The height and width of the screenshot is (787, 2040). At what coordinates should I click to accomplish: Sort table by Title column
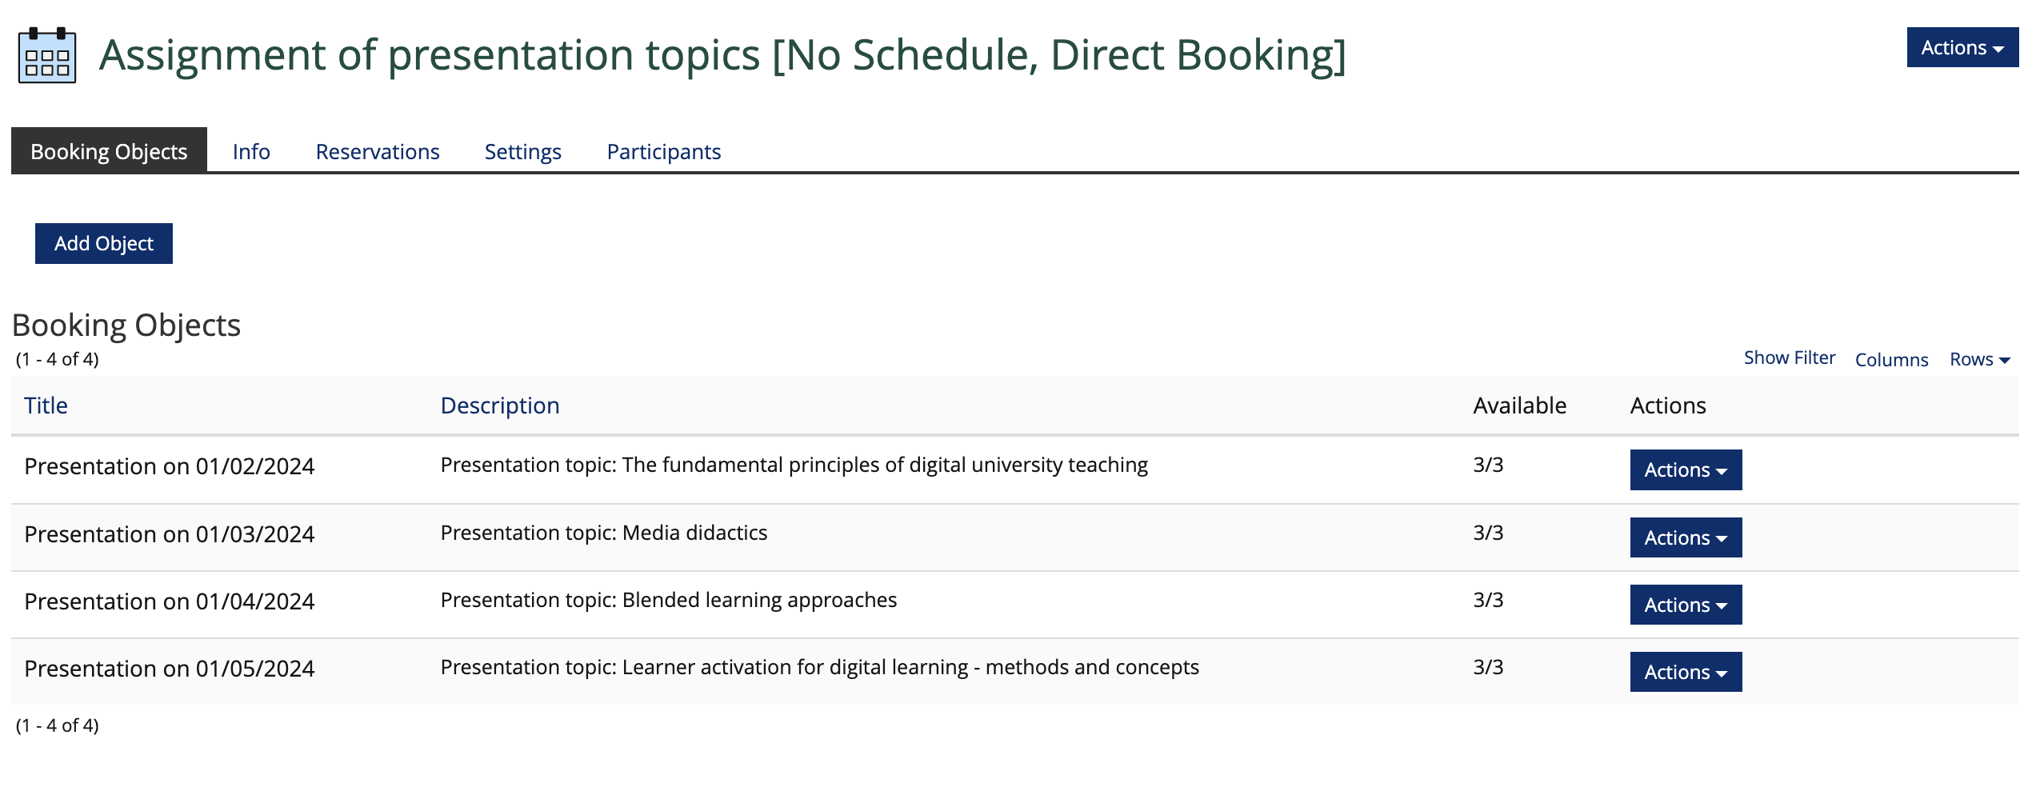(46, 405)
